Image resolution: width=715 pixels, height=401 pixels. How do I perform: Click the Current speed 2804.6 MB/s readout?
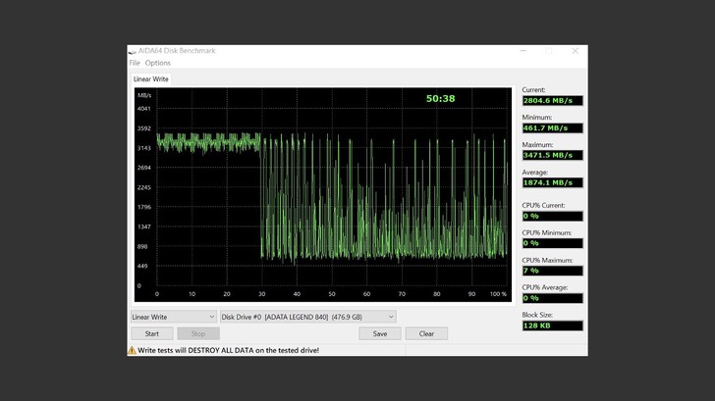[x=552, y=100]
